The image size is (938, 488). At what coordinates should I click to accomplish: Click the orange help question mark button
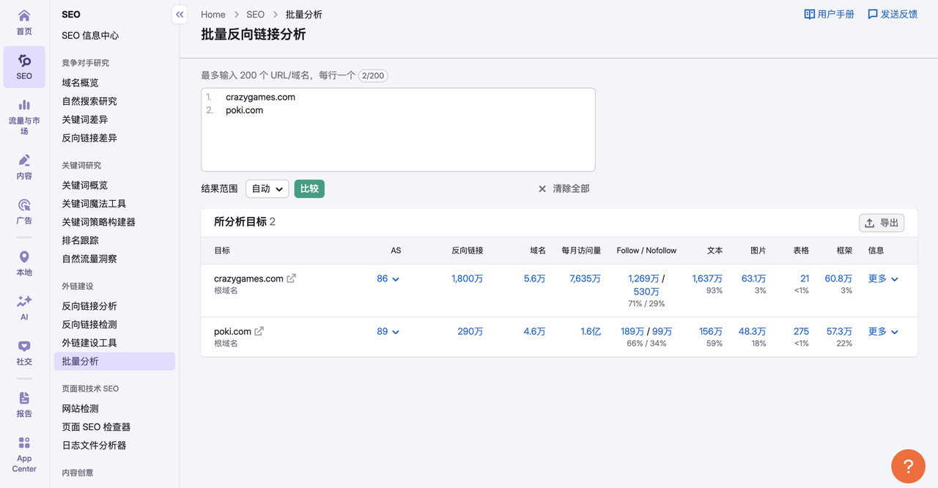coord(908,466)
